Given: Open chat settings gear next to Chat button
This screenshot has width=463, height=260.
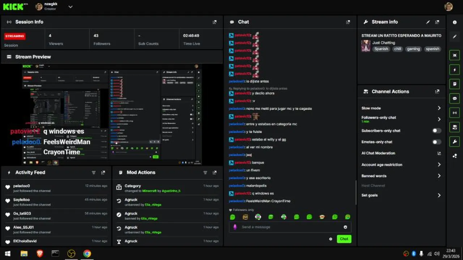Looking at the screenshot, I should pos(331,239).
